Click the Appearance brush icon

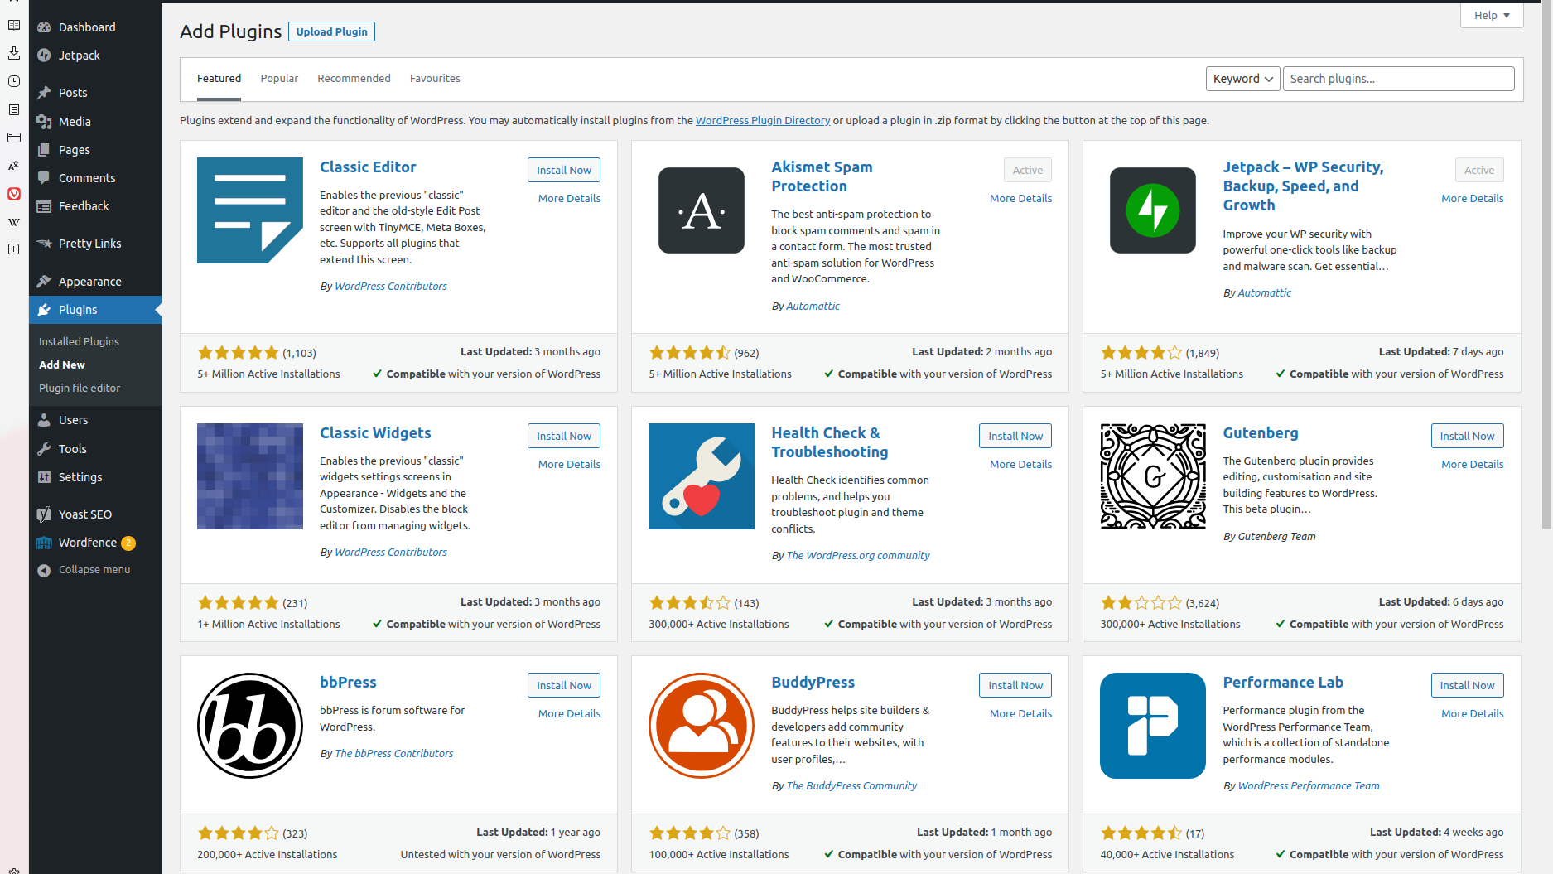tap(44, 282)
